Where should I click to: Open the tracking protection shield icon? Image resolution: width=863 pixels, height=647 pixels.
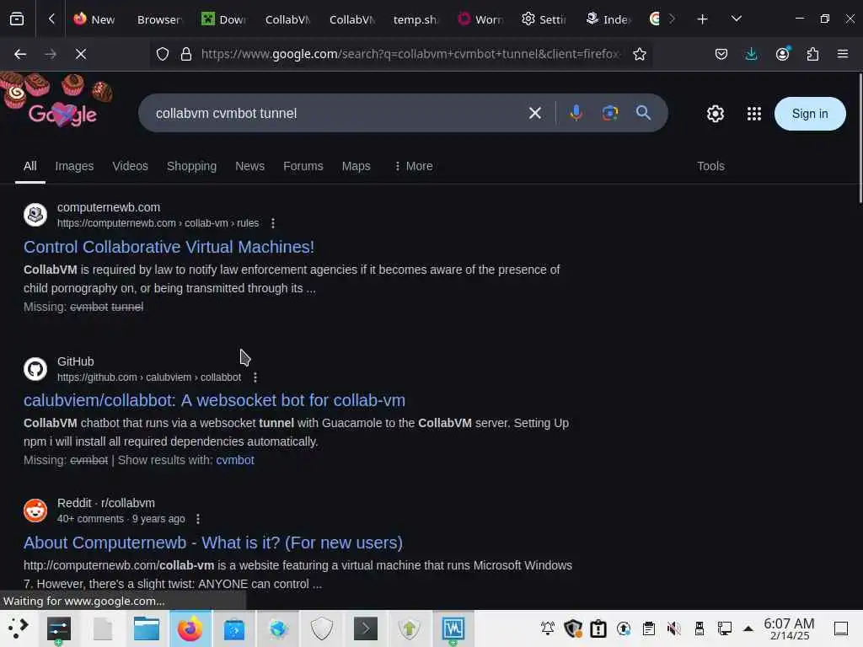tap(163, 54)
